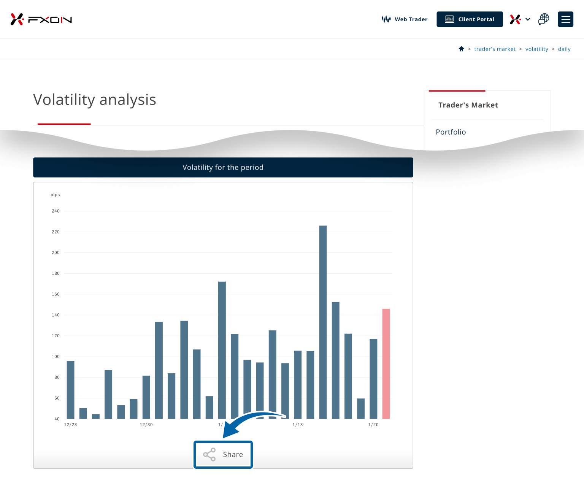Open the Client Portal button
Screen dimensions: 584x479
pos(470,19)
